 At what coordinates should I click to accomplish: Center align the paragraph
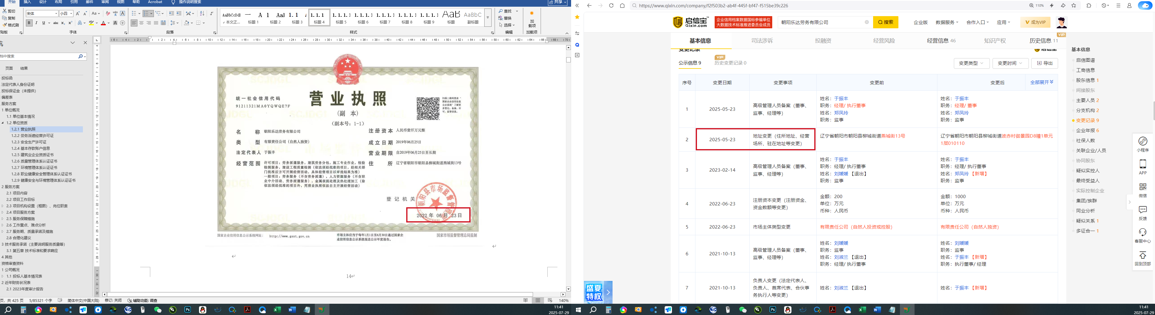point(141,23)
